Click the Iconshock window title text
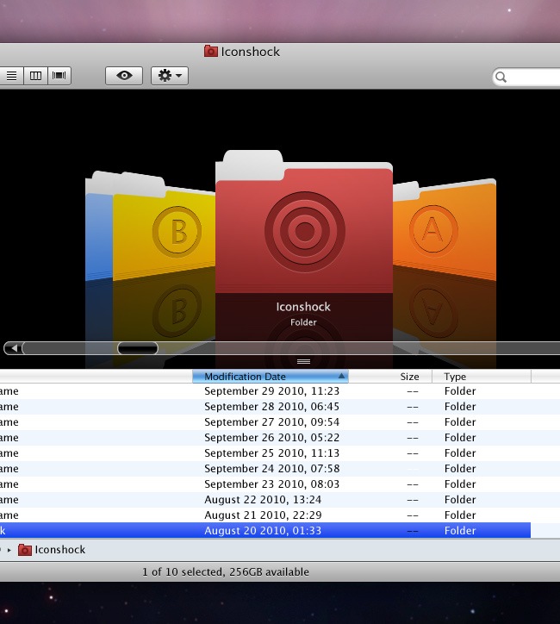 251,52
